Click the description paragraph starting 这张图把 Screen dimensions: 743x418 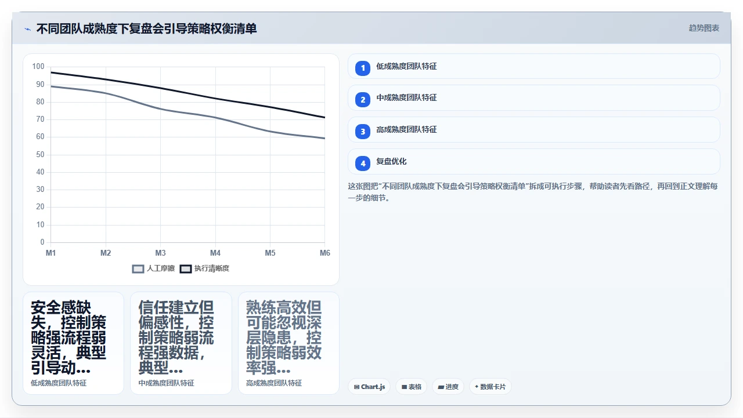pyautogui.click(x=533, y=192)
